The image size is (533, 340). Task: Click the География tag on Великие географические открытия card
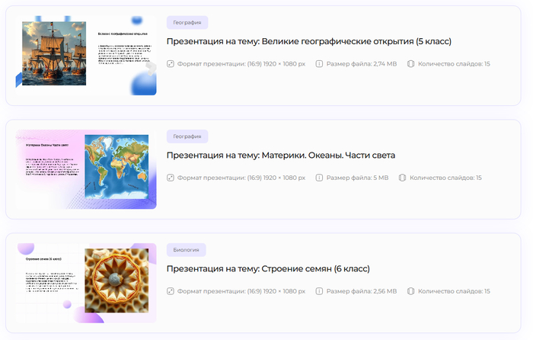[187, 22]
